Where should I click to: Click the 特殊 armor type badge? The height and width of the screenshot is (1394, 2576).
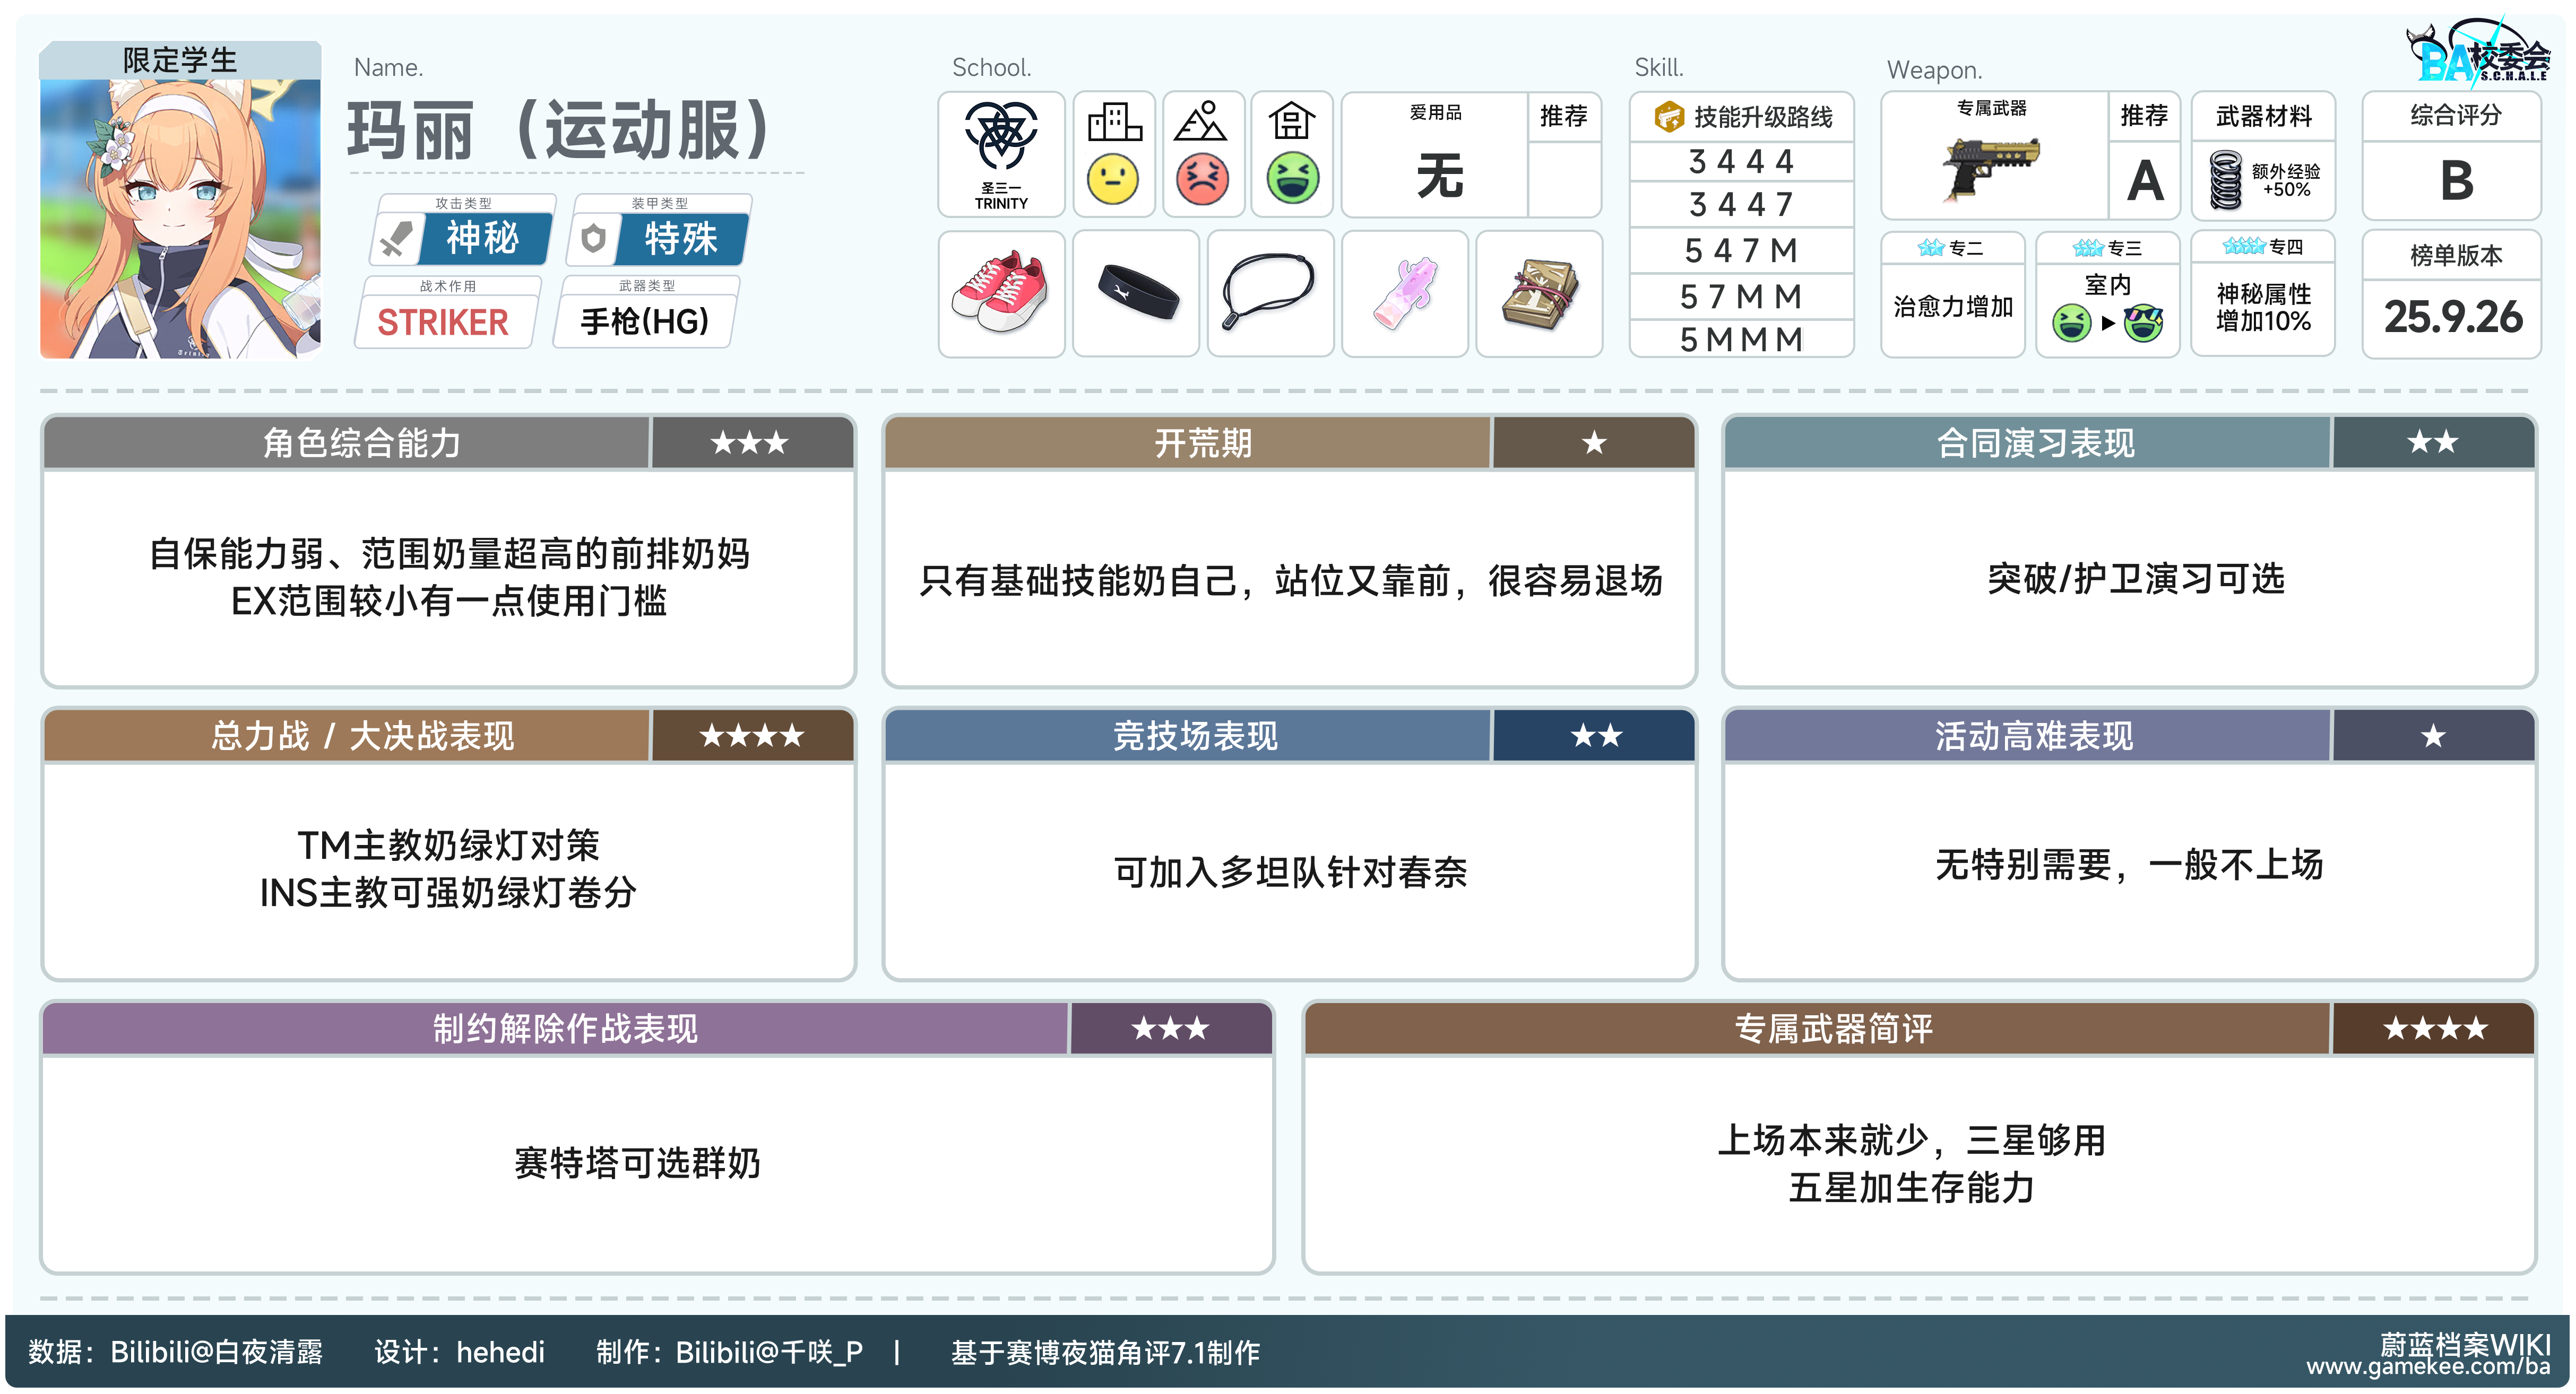coord(680,239)
